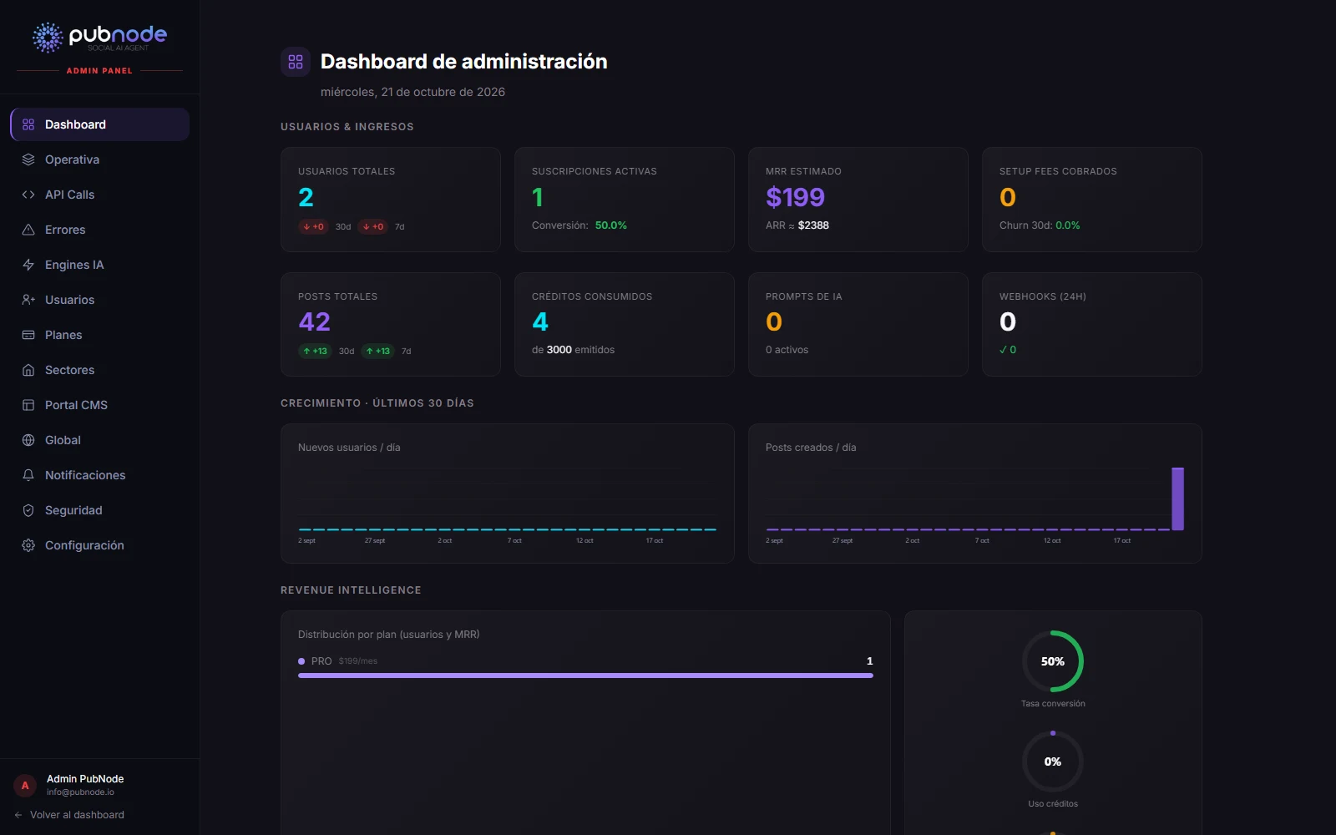This screenshot has width=1336, height=835.
Task: Open the Notificaciones page
Action: [99, 475]
